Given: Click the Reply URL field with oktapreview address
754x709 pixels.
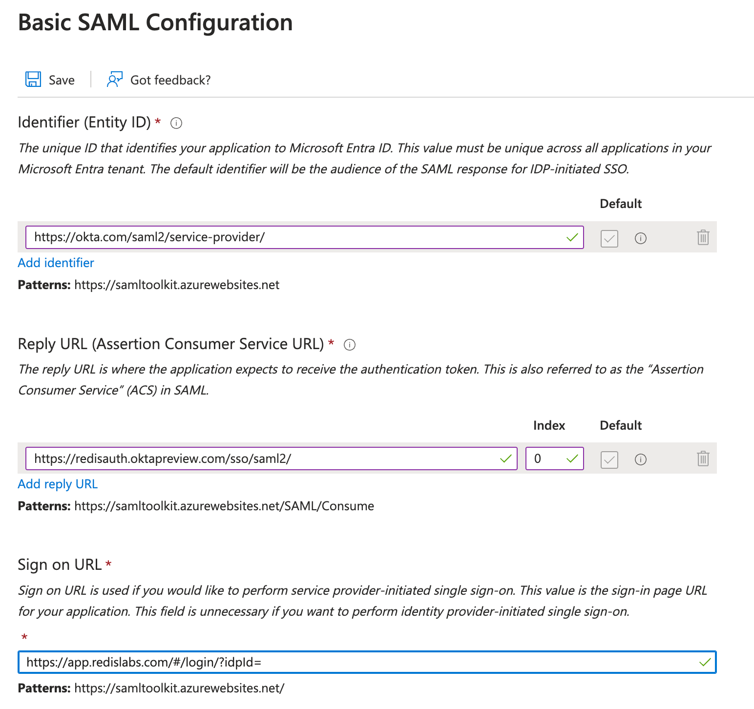Looking at the screenshot, I should pyautogui.click(x=264, y=459).
